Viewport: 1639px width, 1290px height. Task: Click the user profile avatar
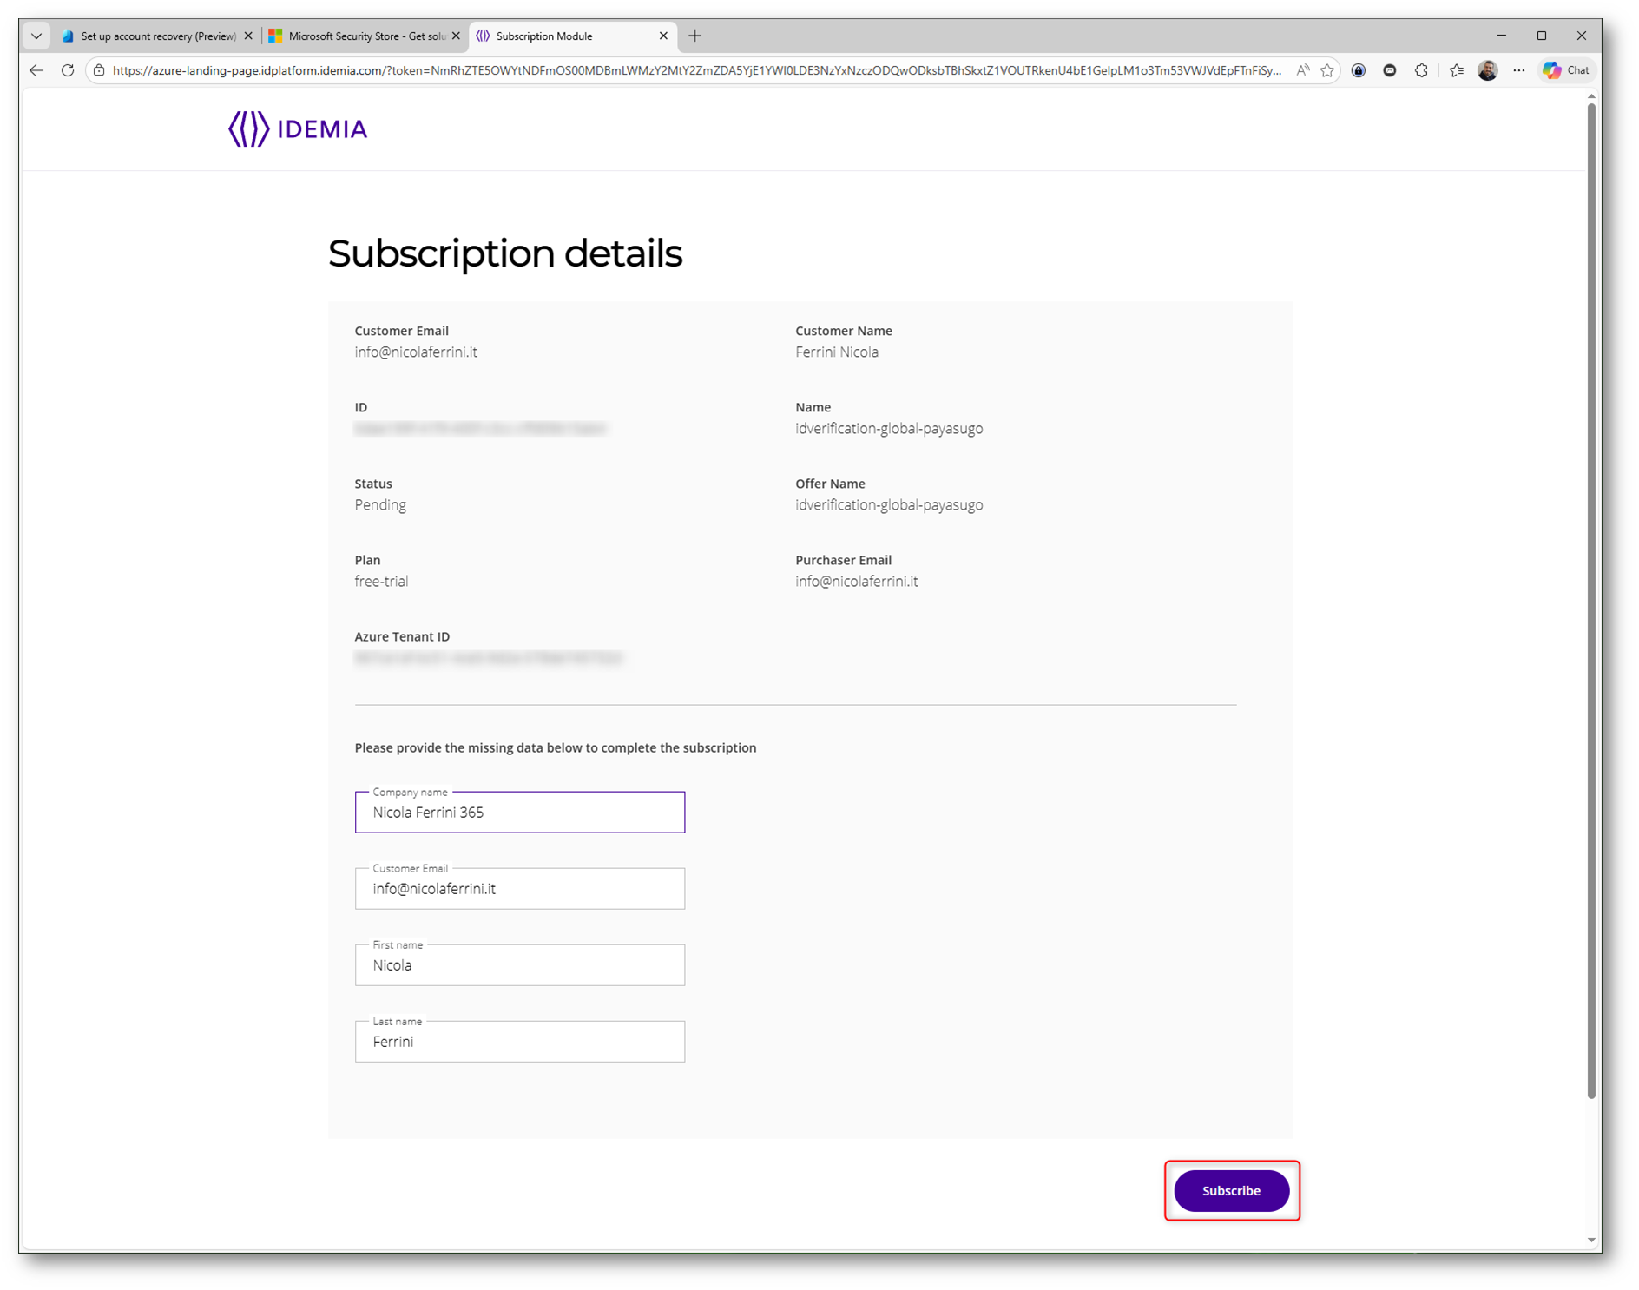(1487, 70)
